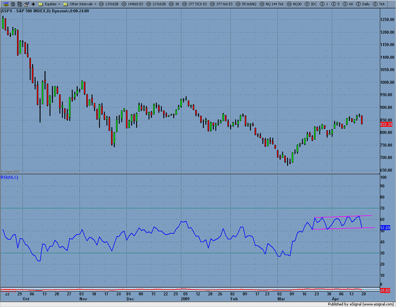Click the 2009 year label on time axis

(185, 299)
